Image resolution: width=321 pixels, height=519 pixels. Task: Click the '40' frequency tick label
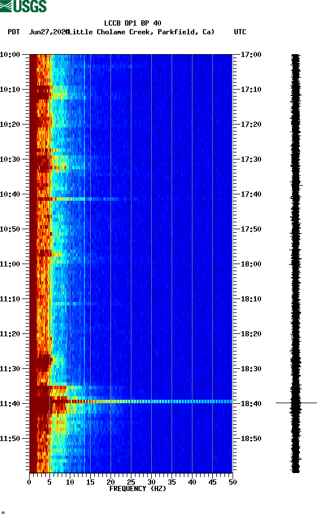coord(192,482)
